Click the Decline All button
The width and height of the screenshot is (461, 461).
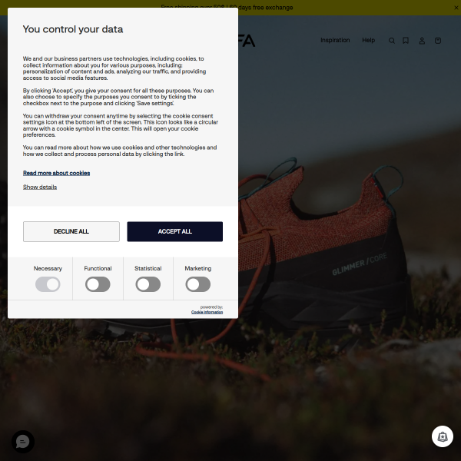pyautogui.click(x=71, y=232)
